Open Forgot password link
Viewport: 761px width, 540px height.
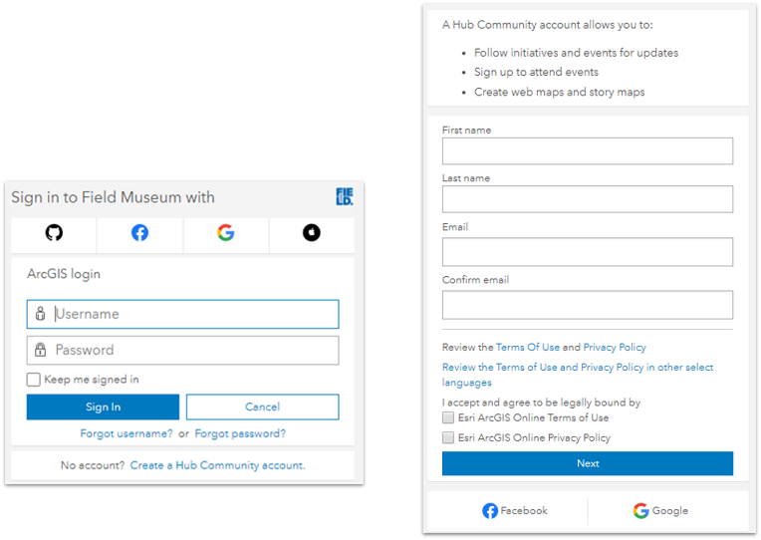pyautogui.click(x=240, y=433)
